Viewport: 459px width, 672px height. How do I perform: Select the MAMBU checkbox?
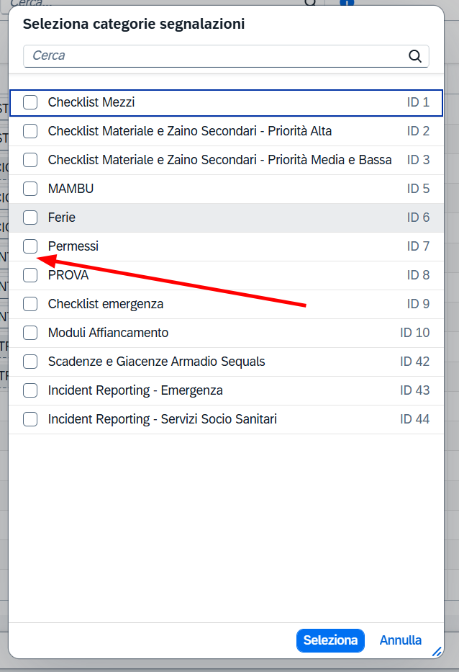tap(30, 189)
